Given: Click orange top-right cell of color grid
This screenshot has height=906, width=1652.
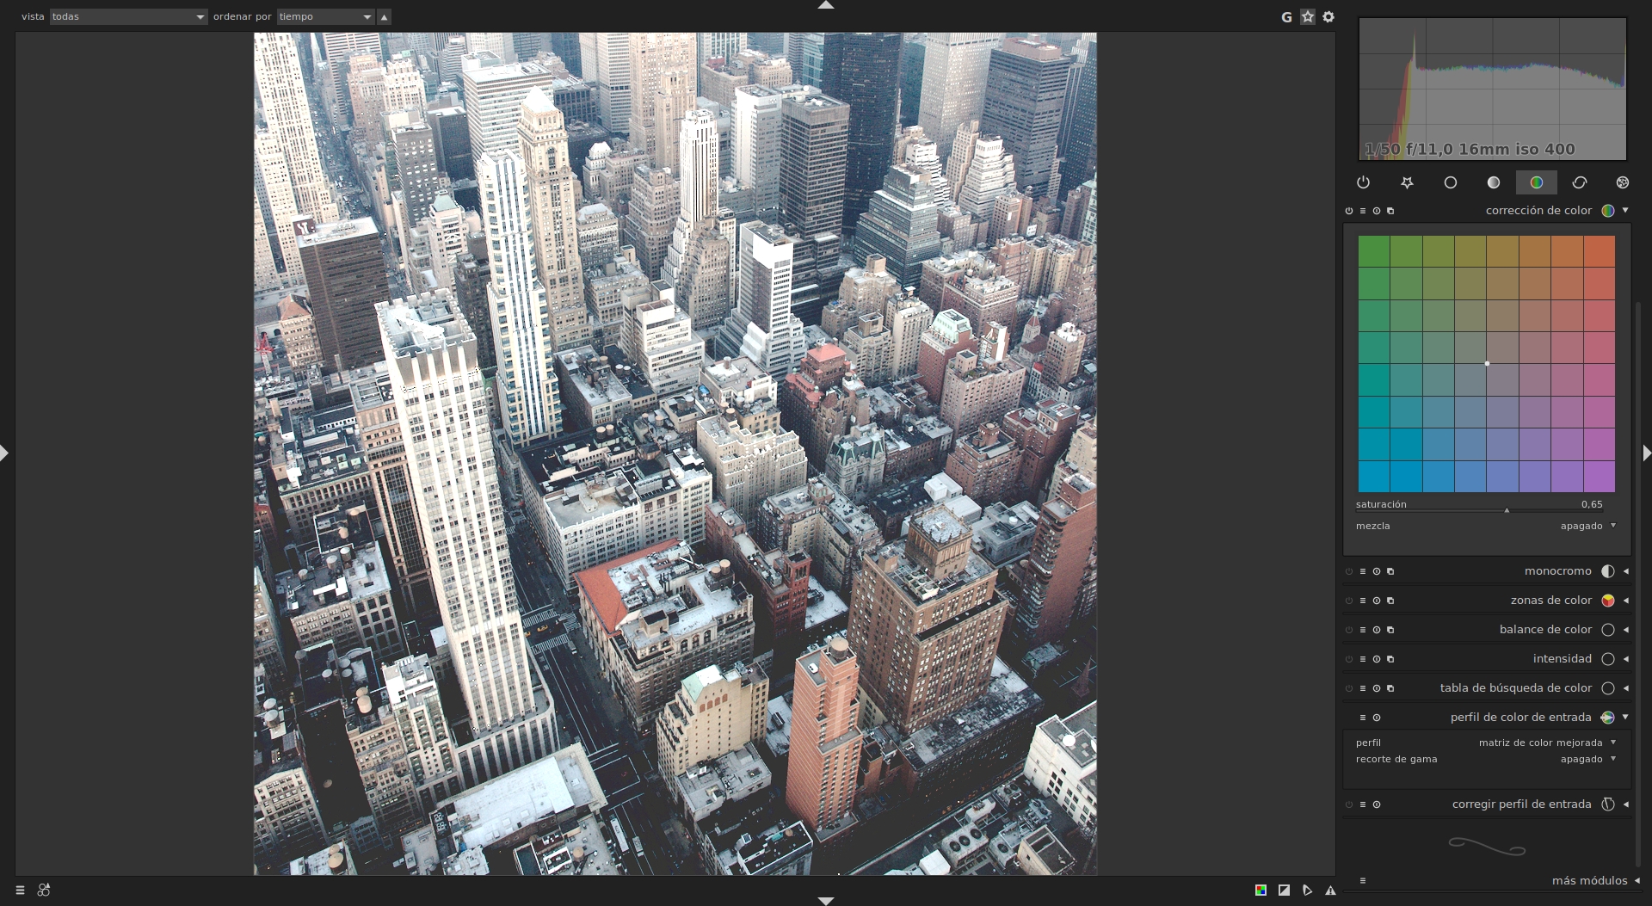Looking at the screenshot, I should tap(1600, 251).
